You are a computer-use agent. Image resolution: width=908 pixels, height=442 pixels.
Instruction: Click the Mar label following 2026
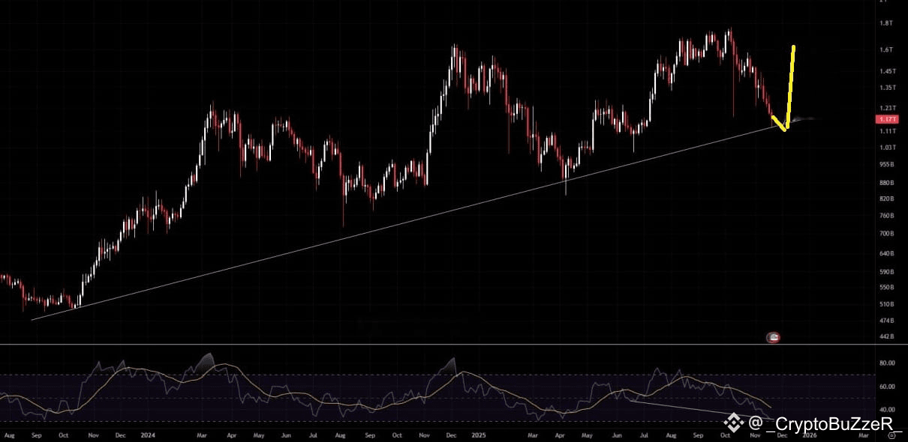[864, 435]
